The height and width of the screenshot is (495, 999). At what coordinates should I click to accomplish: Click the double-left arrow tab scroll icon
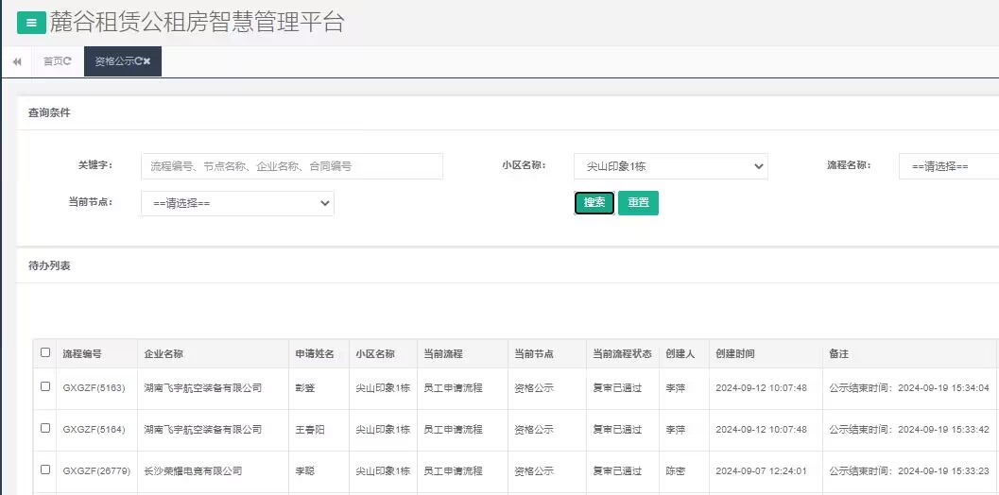point(17,61)
